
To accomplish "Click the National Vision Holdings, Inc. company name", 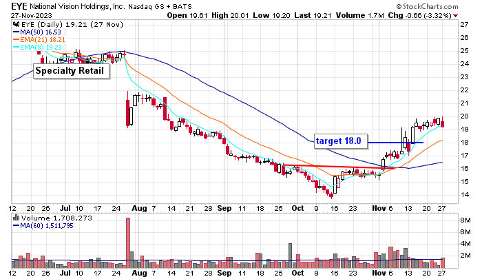I will [x=77, y=6].
